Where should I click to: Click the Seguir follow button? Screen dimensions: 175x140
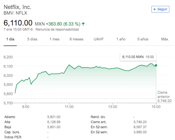point(160,9)
